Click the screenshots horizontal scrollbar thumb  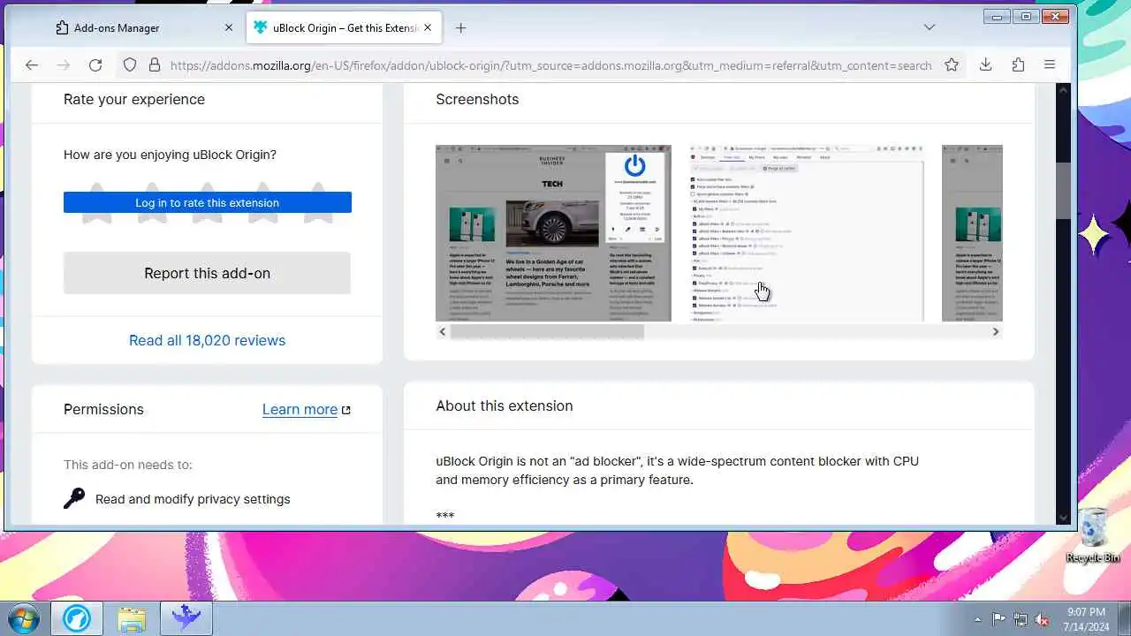547,331
